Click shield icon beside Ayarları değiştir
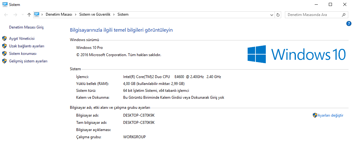Viewport: 352px width, 142px height. 315,115
